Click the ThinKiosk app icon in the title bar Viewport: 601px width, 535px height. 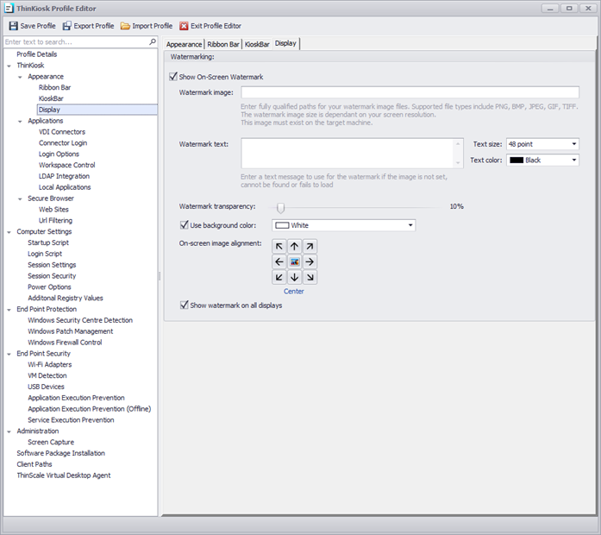coord(9,8)
